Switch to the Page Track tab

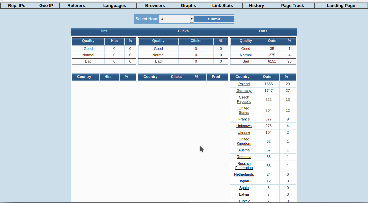[x=292, y=5]
